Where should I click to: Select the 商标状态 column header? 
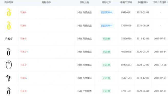[107, 2]
